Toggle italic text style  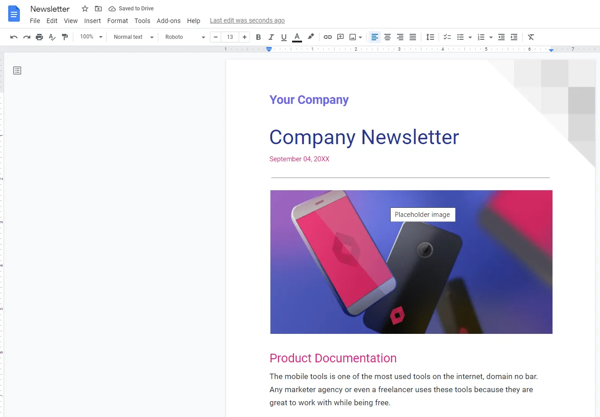tap(271, 37)
